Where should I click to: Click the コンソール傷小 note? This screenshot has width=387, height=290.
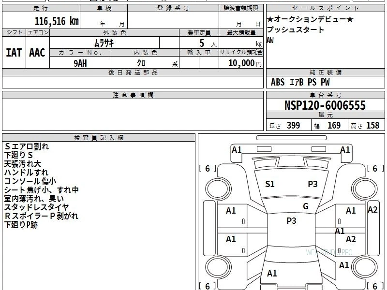pyautogui.click(x=30, y=181)
